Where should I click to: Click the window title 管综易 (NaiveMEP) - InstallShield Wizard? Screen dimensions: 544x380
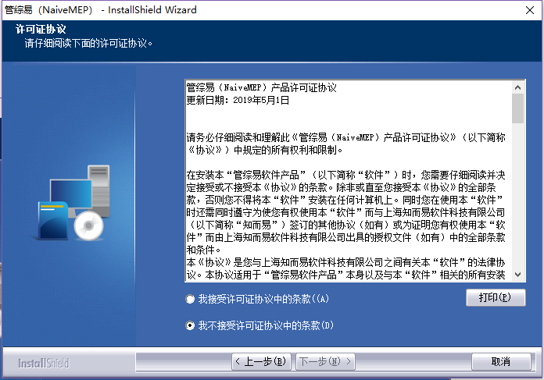point(100,10)
